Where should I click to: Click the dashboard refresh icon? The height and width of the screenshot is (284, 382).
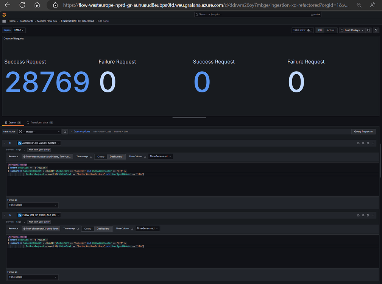point(376,30)
